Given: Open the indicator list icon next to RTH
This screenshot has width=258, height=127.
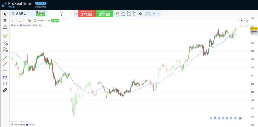Looking at the screenshot, I should click(x=40, y=25).
